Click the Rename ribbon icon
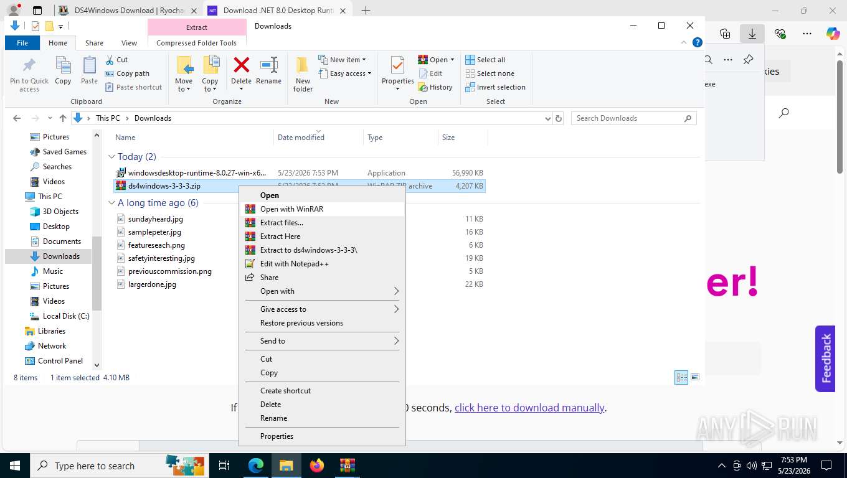 tap(268, 65)
